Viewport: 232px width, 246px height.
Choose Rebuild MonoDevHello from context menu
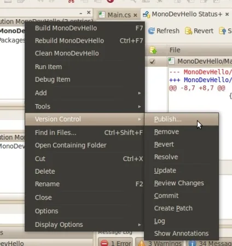pyautogui.click(x=85, y=41)
